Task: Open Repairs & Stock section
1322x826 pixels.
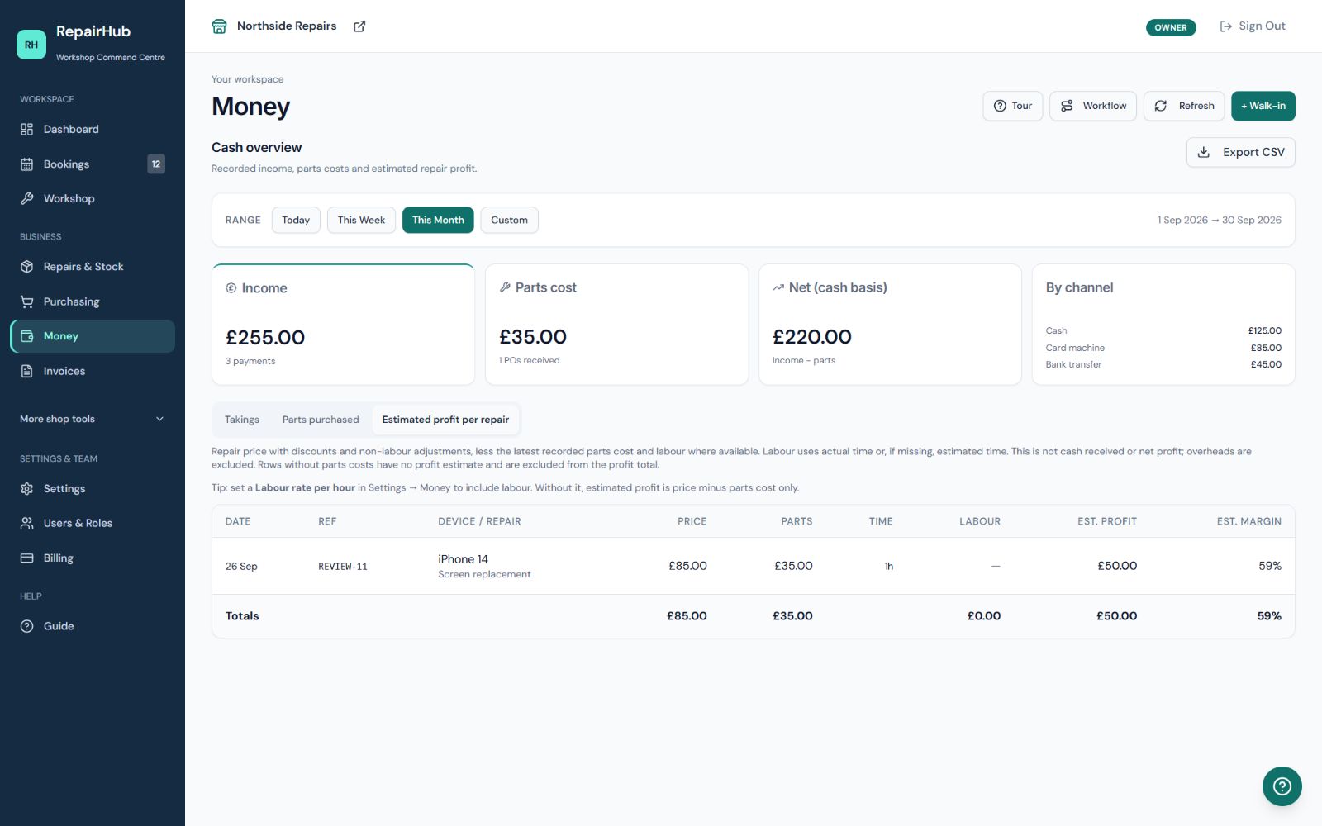Action: coord(93,267)
